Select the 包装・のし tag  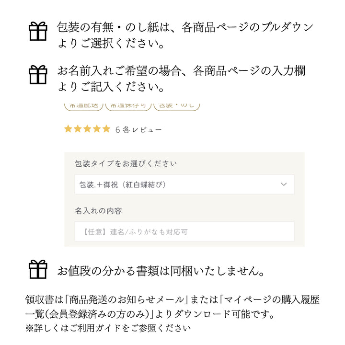(176, 105)
